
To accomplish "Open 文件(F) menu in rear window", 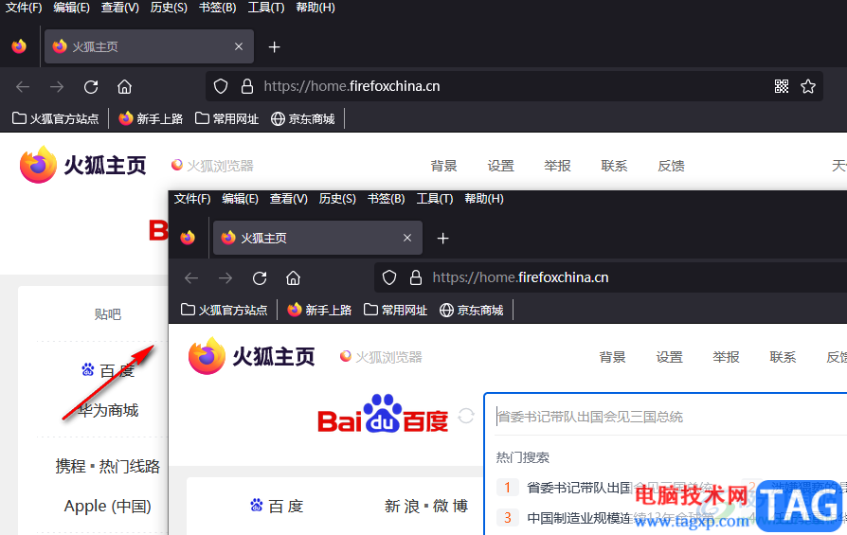I will tap(24, 8).
